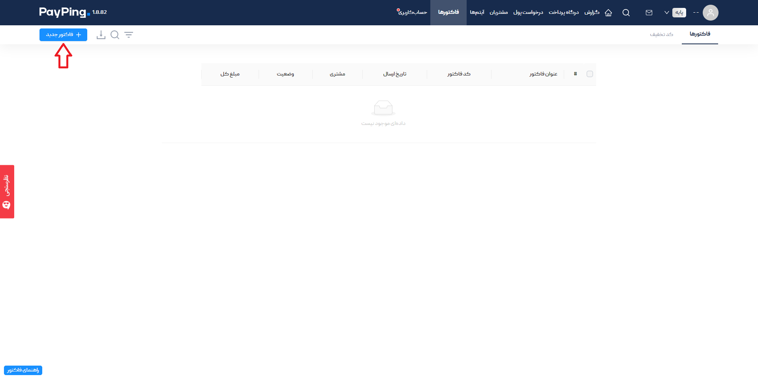Click the # column header

[x=576, y=74]
